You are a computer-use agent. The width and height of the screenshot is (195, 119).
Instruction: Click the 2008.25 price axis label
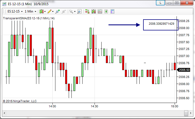tap(184, 21)
